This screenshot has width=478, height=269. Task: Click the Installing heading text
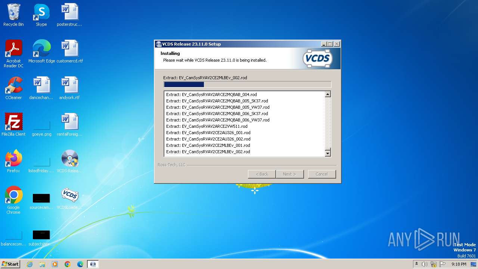coord(170,53)
